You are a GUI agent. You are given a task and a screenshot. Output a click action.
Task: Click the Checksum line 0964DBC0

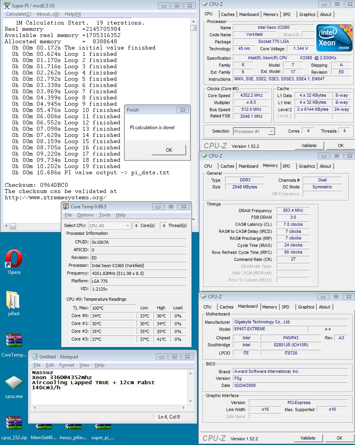[36, 185]
